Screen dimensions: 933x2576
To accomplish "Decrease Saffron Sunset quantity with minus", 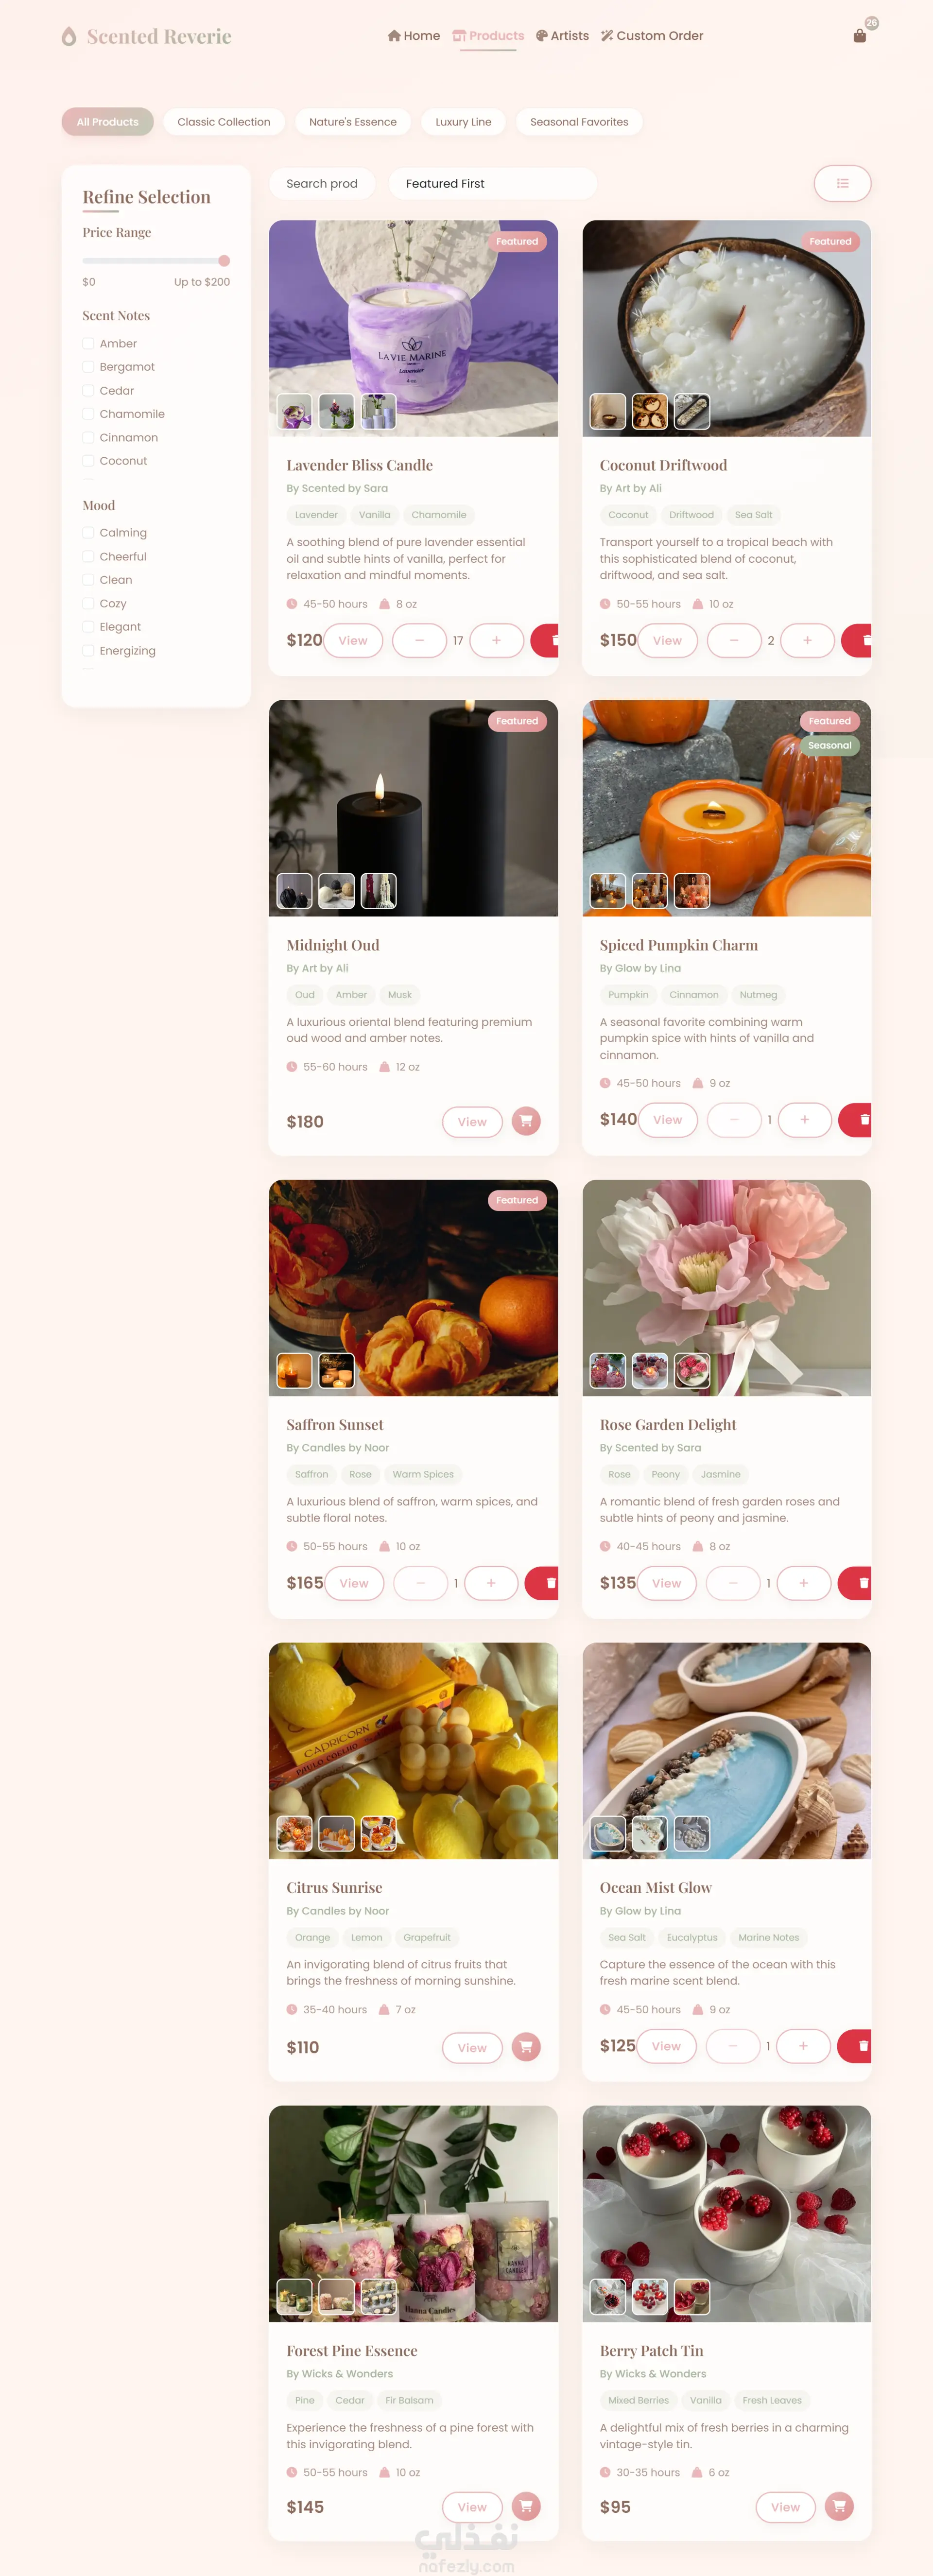I will click(420, 1583).
